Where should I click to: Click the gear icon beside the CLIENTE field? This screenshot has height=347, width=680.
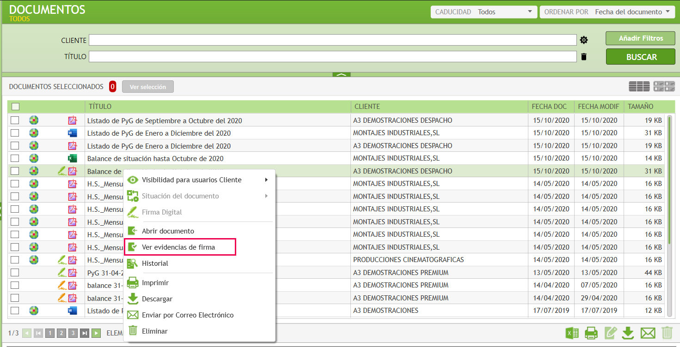(x=584, y=40)
